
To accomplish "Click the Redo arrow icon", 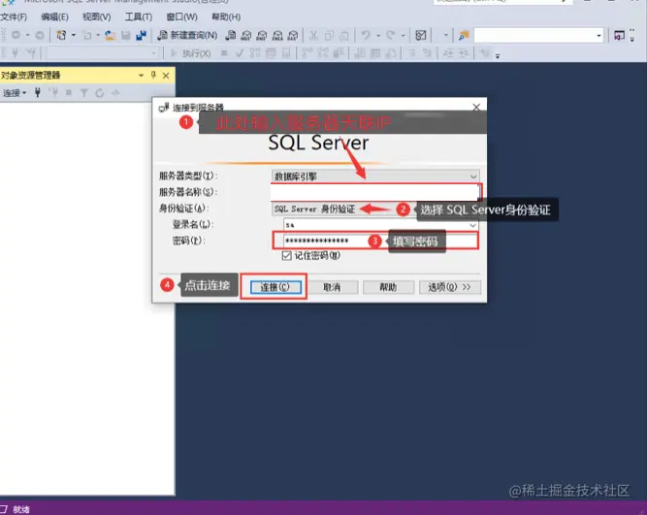I will pyautogui.click(x=390, y=36).
